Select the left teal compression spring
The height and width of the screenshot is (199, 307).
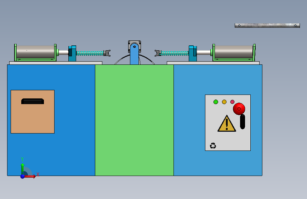pos(90,53)
